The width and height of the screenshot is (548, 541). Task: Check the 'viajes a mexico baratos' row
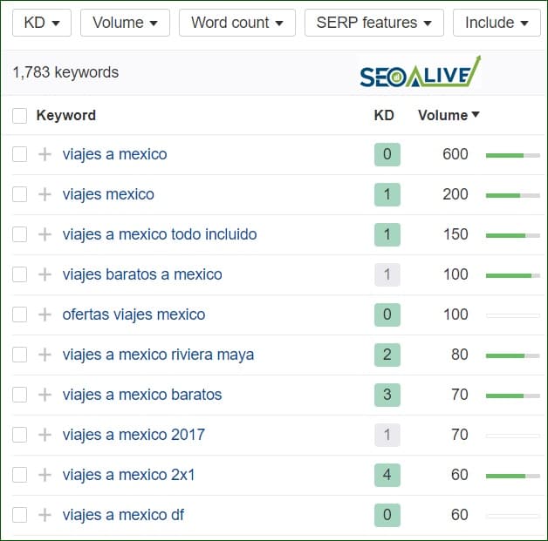(x=19, y=395)
